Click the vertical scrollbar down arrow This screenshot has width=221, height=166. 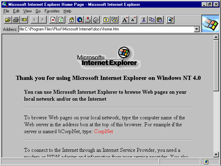pos(216,155)
